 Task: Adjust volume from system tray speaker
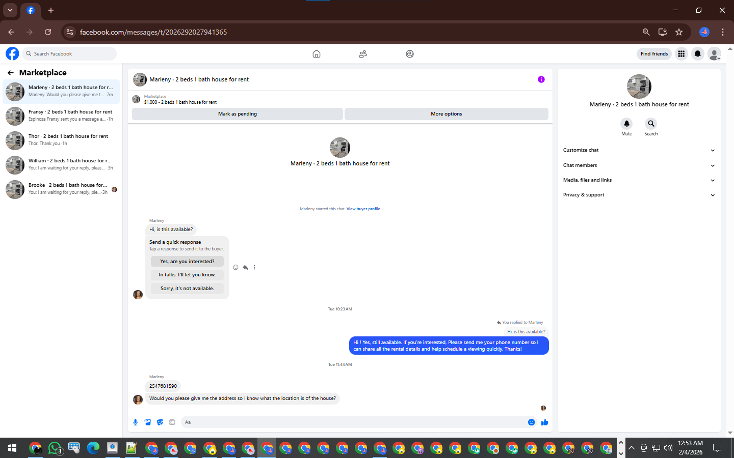[x=668, y=448]
